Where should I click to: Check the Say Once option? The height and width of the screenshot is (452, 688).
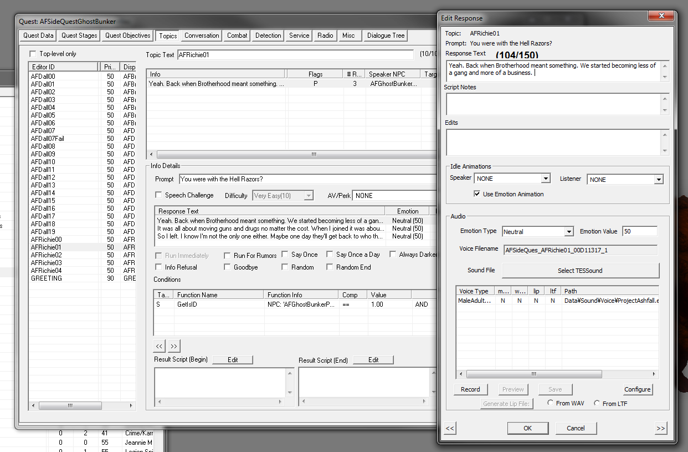285,255
